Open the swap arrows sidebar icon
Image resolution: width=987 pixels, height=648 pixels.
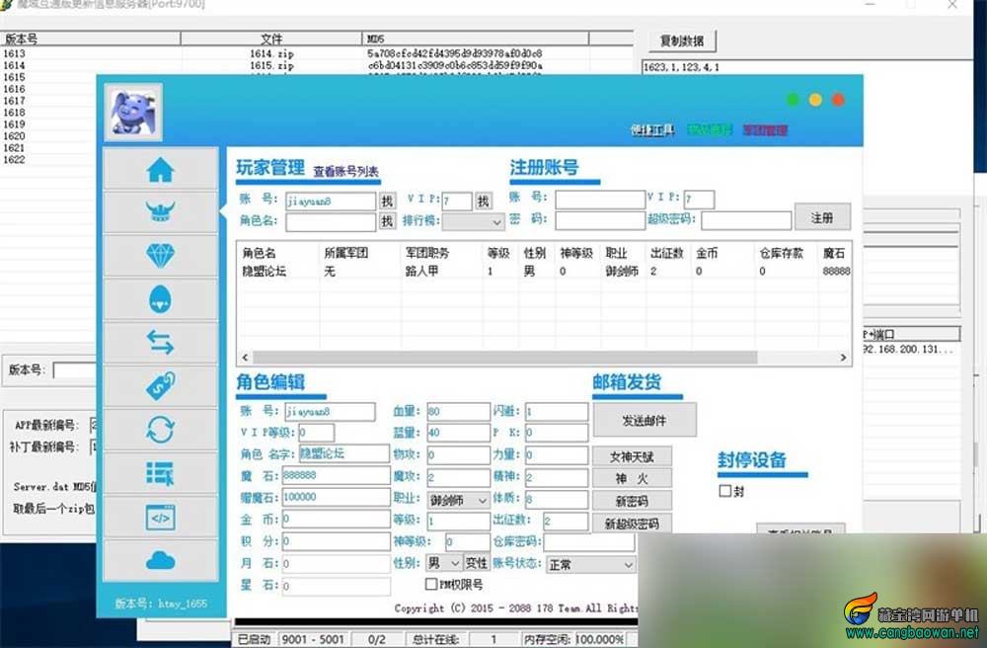click(160, 343)
